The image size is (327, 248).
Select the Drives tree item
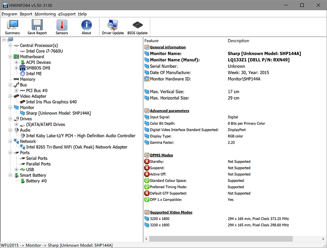[26, 119]
